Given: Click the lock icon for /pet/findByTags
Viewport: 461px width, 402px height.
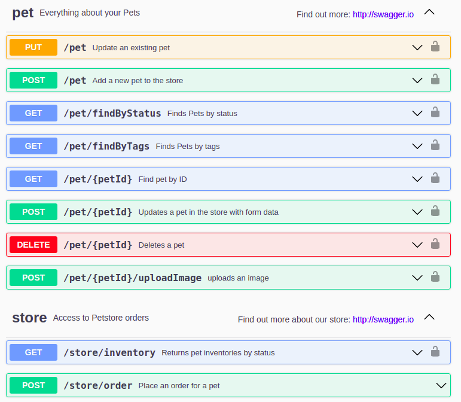Looking at the screenshot, I should pyautogui.click(x=435, y=145).
